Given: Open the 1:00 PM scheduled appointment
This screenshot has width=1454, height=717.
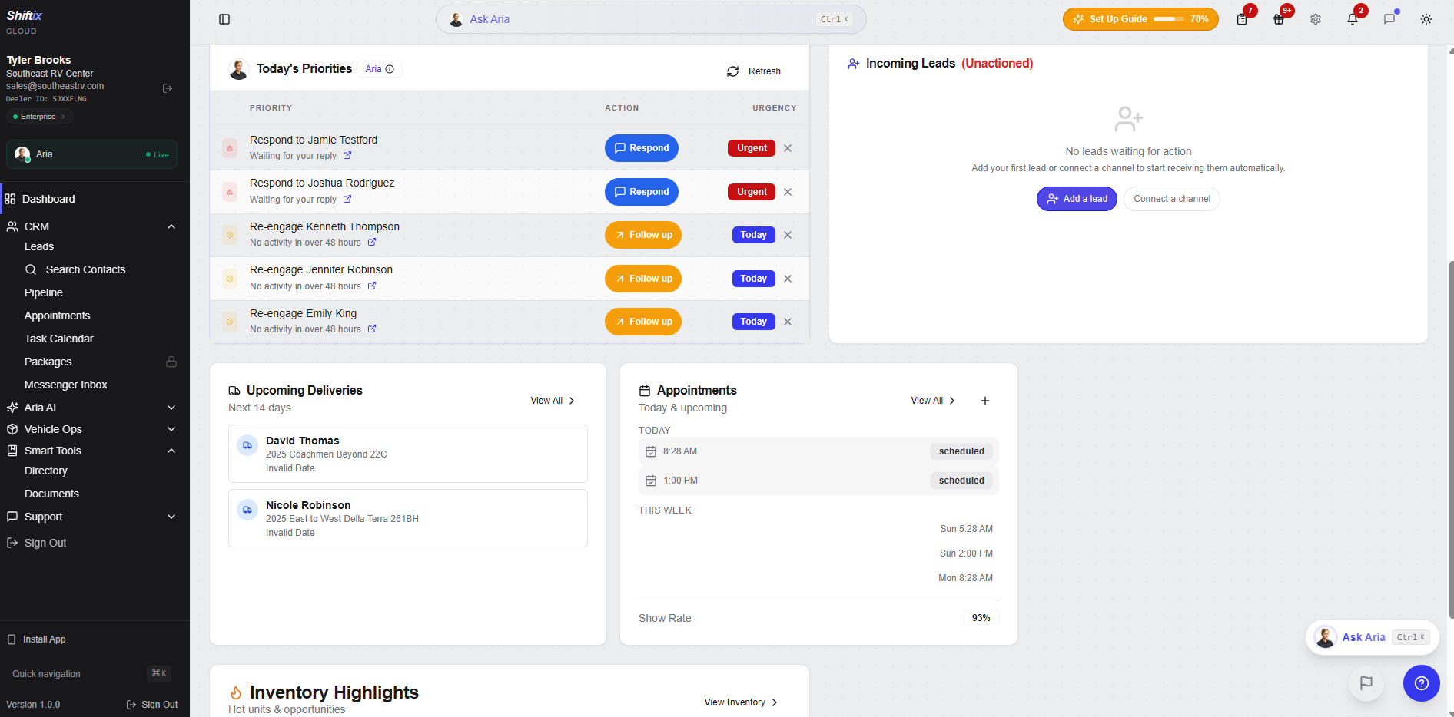Looking at the screenshot, I should tap(818, 481).
